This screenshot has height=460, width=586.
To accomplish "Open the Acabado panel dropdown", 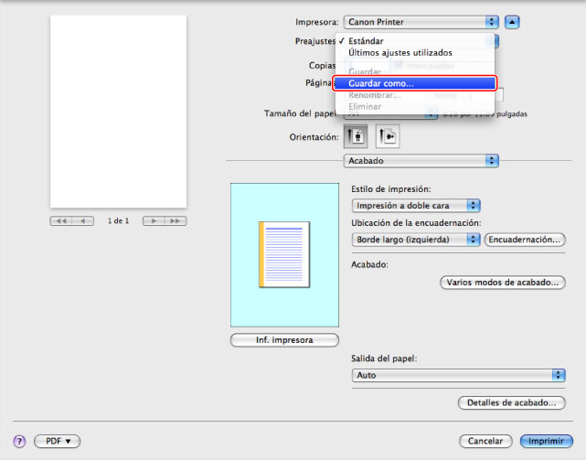I will click(x=421, y=160).
